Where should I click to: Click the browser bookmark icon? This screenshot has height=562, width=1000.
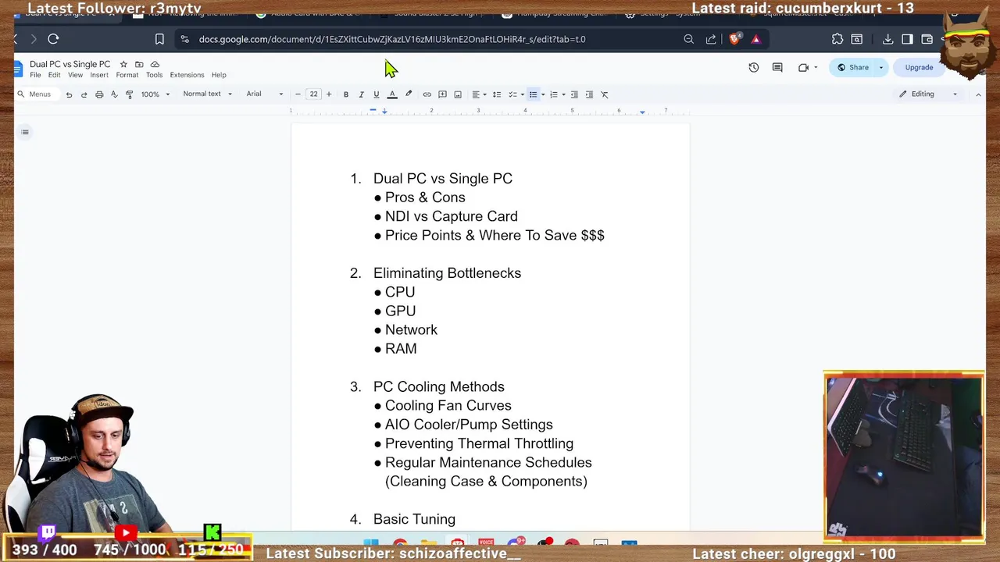click(x=159, y=39)
